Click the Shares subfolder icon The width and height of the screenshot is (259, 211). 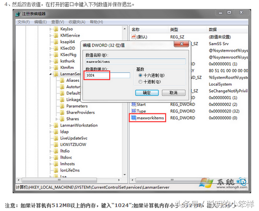click(x=62, y=119)
